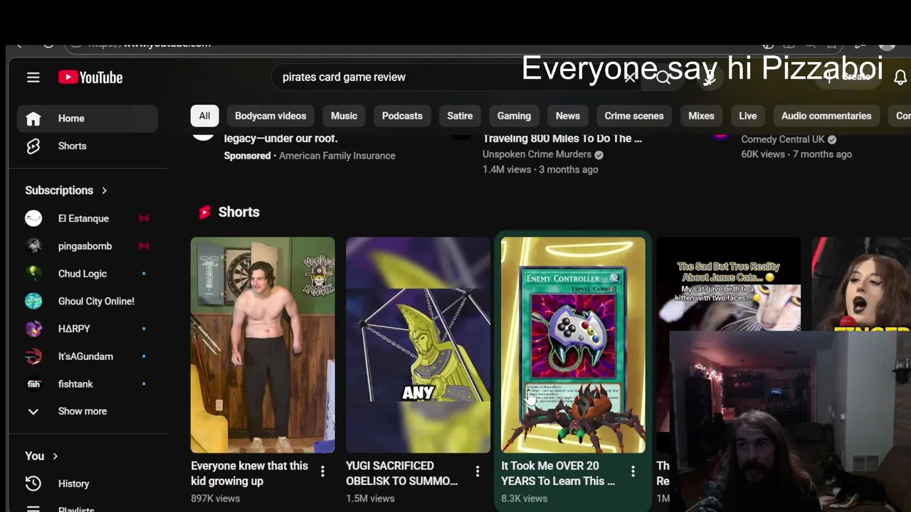911x512 pixels.
Task: Select the All filter chip
Action: point(204,116)
